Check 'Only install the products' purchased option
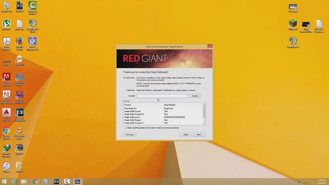Screen dimensions: 329x185 [x=126, y=128]
